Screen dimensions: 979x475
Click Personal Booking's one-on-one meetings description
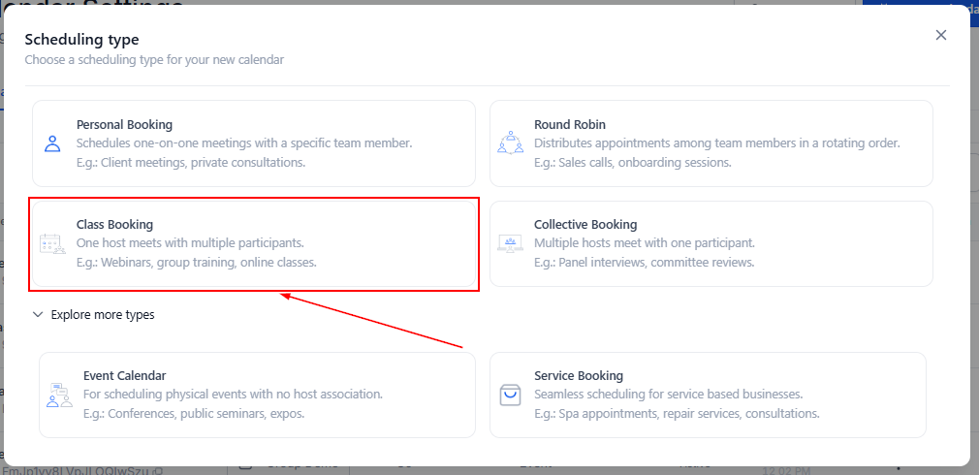pyautogui.click(x=244, y=143)
